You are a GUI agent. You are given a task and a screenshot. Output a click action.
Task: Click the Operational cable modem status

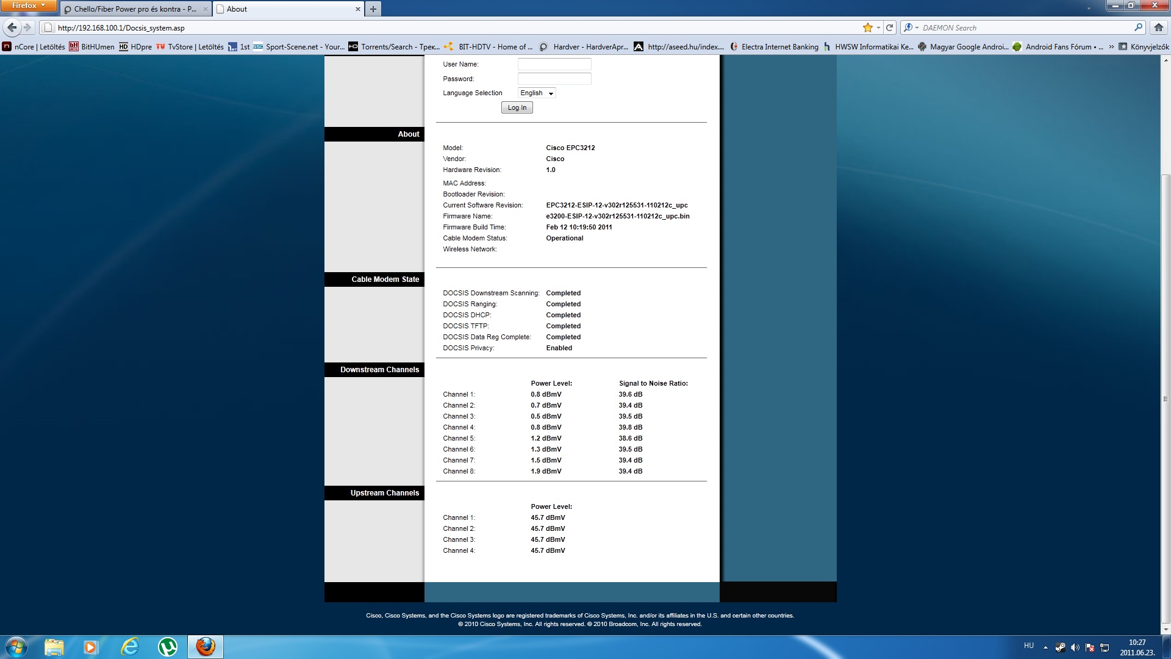(565, 238)
